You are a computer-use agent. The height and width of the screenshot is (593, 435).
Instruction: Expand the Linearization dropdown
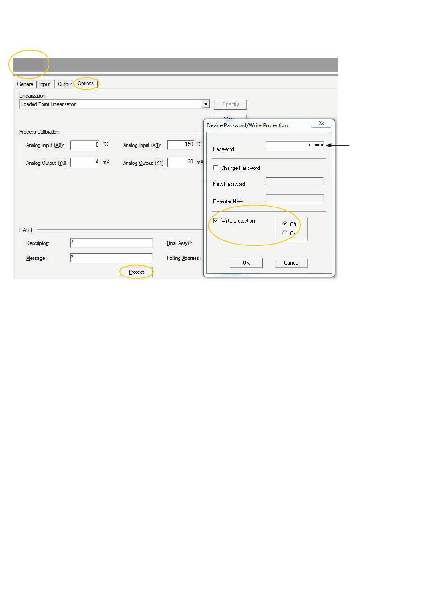coord(206,104)
